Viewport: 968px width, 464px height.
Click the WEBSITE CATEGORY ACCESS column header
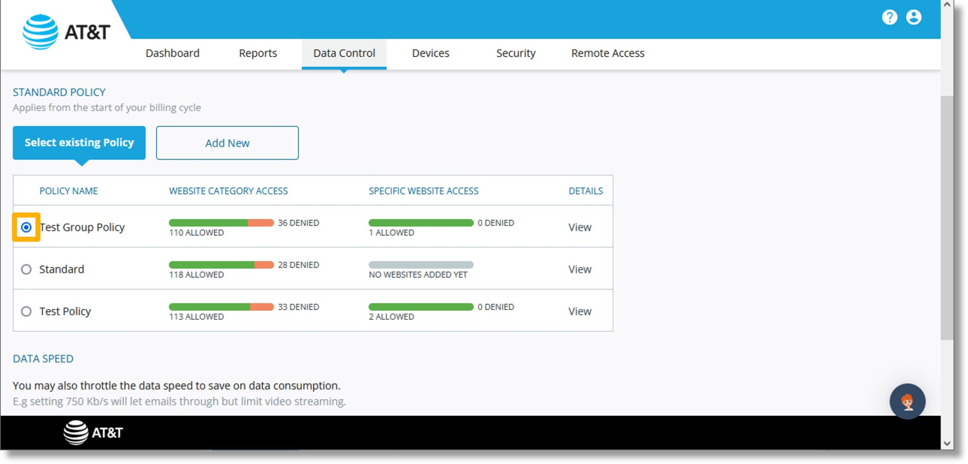coord(228,191)
